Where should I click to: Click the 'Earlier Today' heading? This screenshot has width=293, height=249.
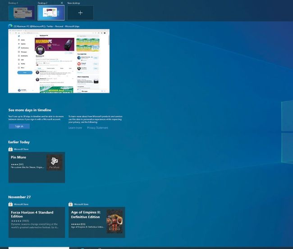19,142
